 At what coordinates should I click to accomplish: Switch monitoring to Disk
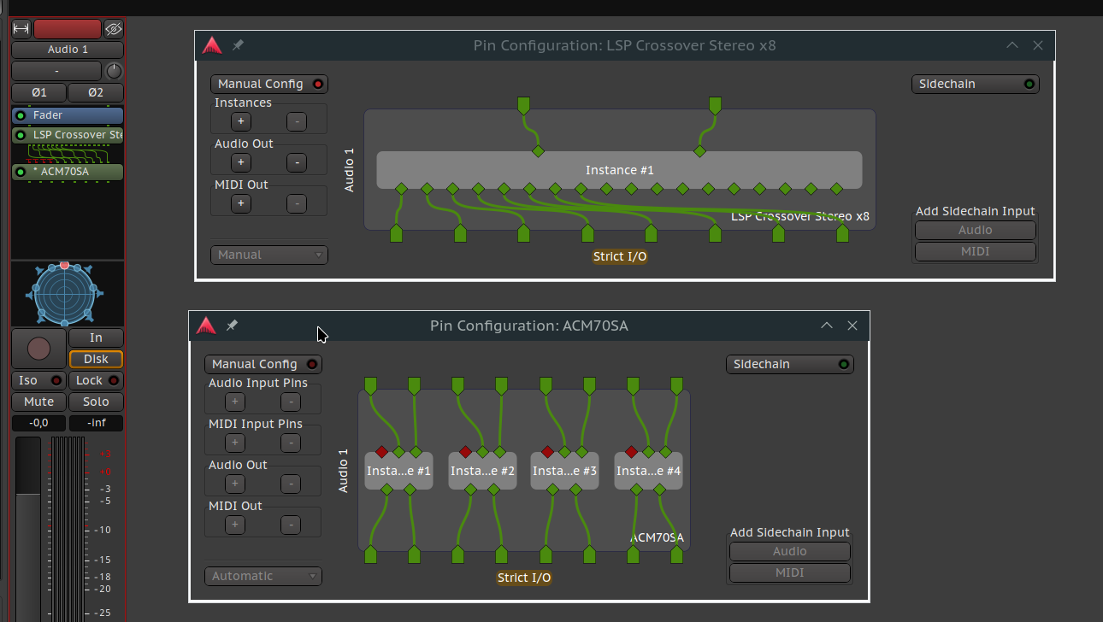coord(96,360)
